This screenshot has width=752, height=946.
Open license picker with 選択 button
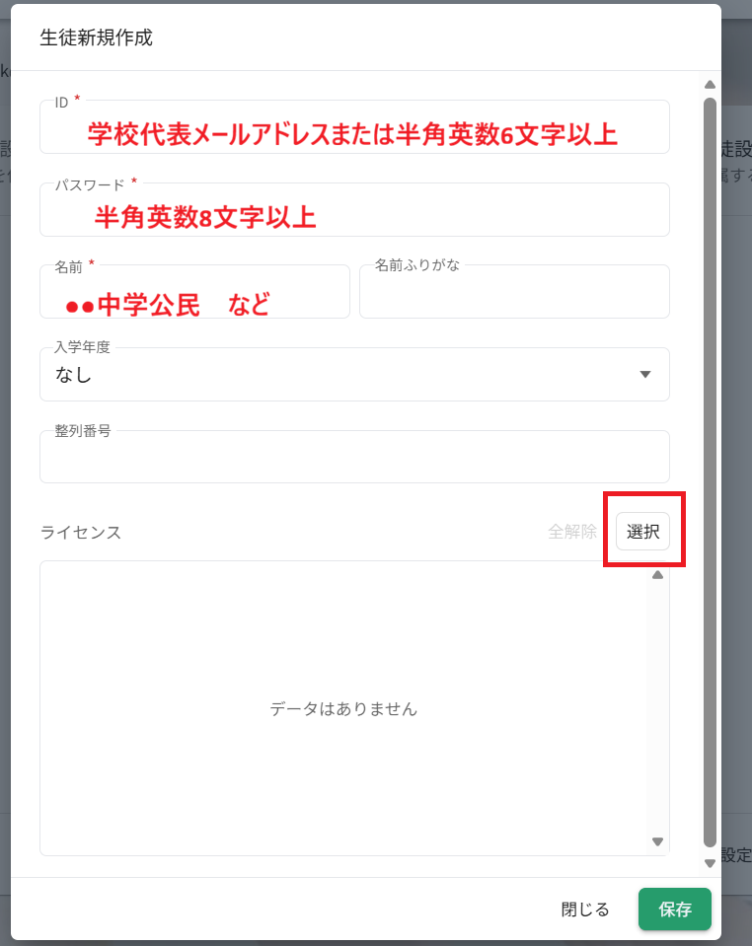click(x=642, y=532)
